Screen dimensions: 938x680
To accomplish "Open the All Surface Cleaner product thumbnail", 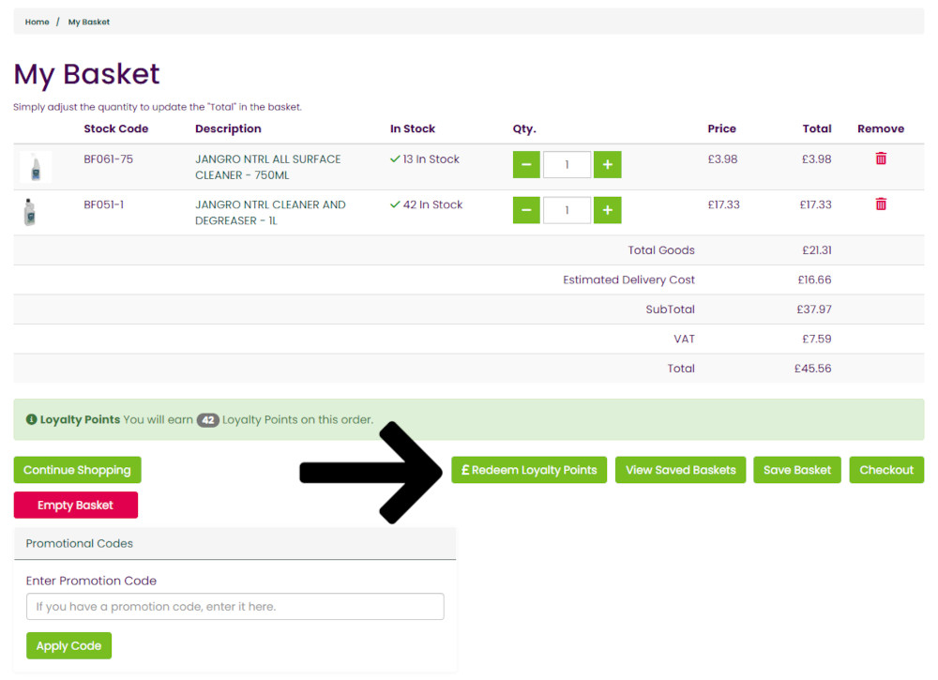I will click(36, 167).
